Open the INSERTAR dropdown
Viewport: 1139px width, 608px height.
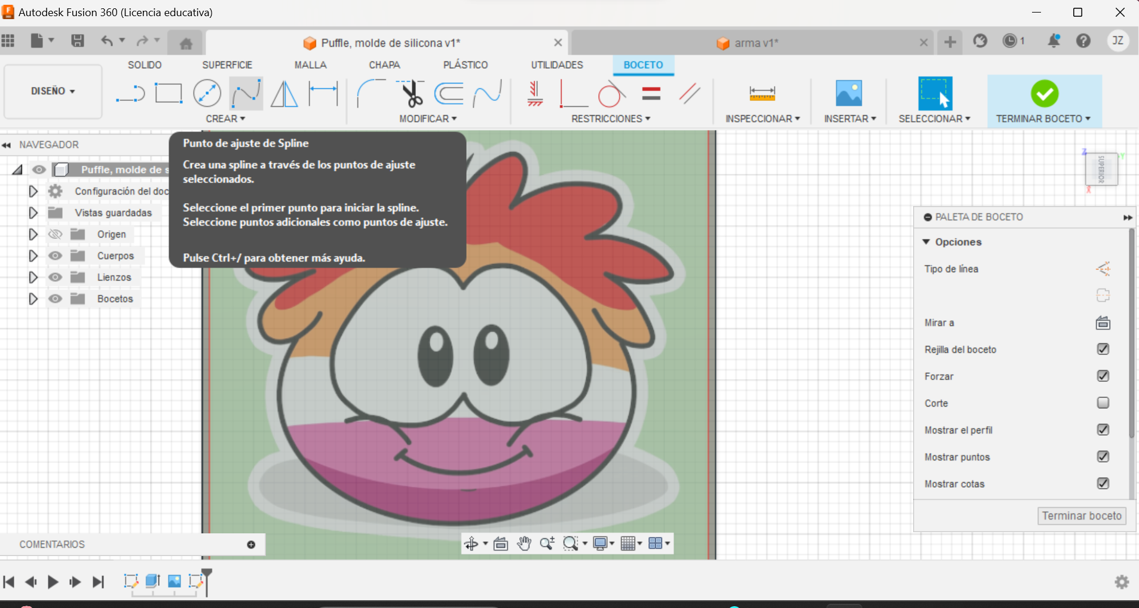tap(850, 119)
